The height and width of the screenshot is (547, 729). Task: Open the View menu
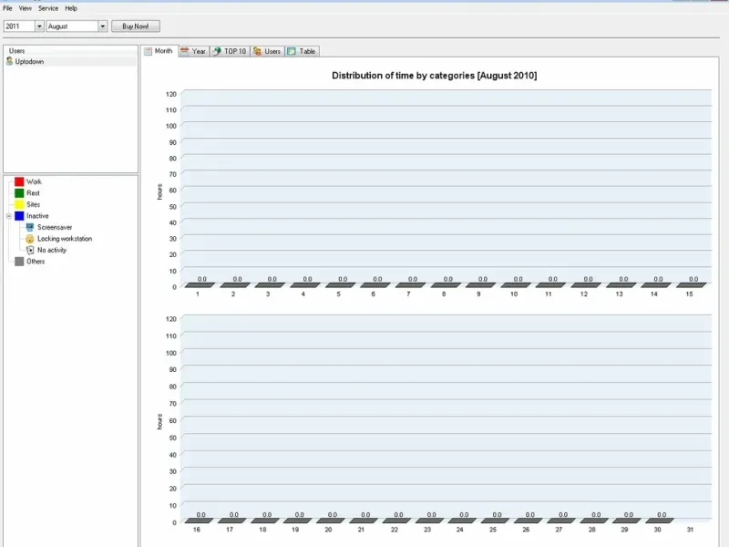click(x=26, y=8)
